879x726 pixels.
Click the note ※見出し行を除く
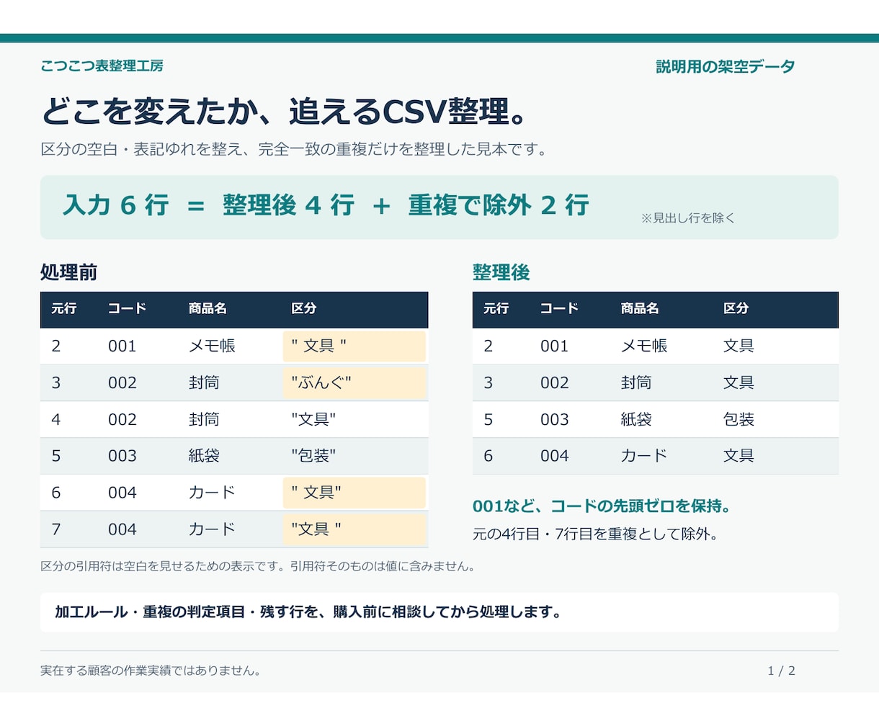pyautogui.click(x=688, y=218)
